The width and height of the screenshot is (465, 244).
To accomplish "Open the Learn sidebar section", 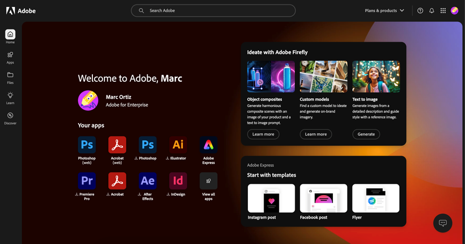I will click(10, 98).
